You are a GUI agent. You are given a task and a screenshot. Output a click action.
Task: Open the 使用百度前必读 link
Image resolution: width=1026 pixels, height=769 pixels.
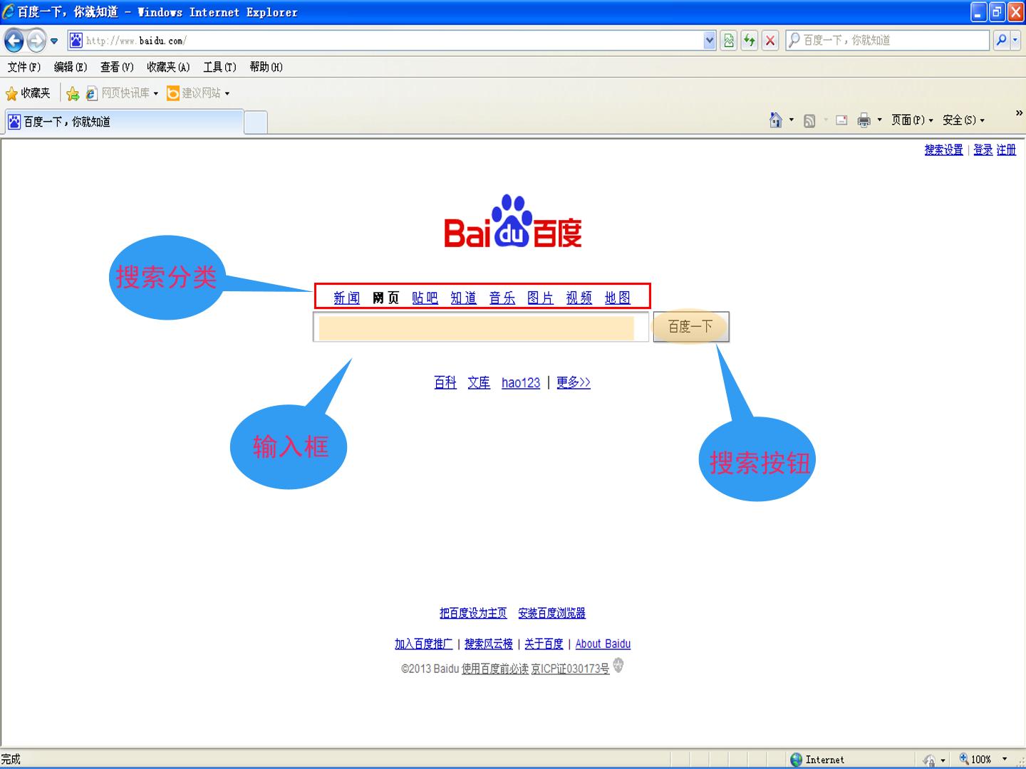pos(495,669)
